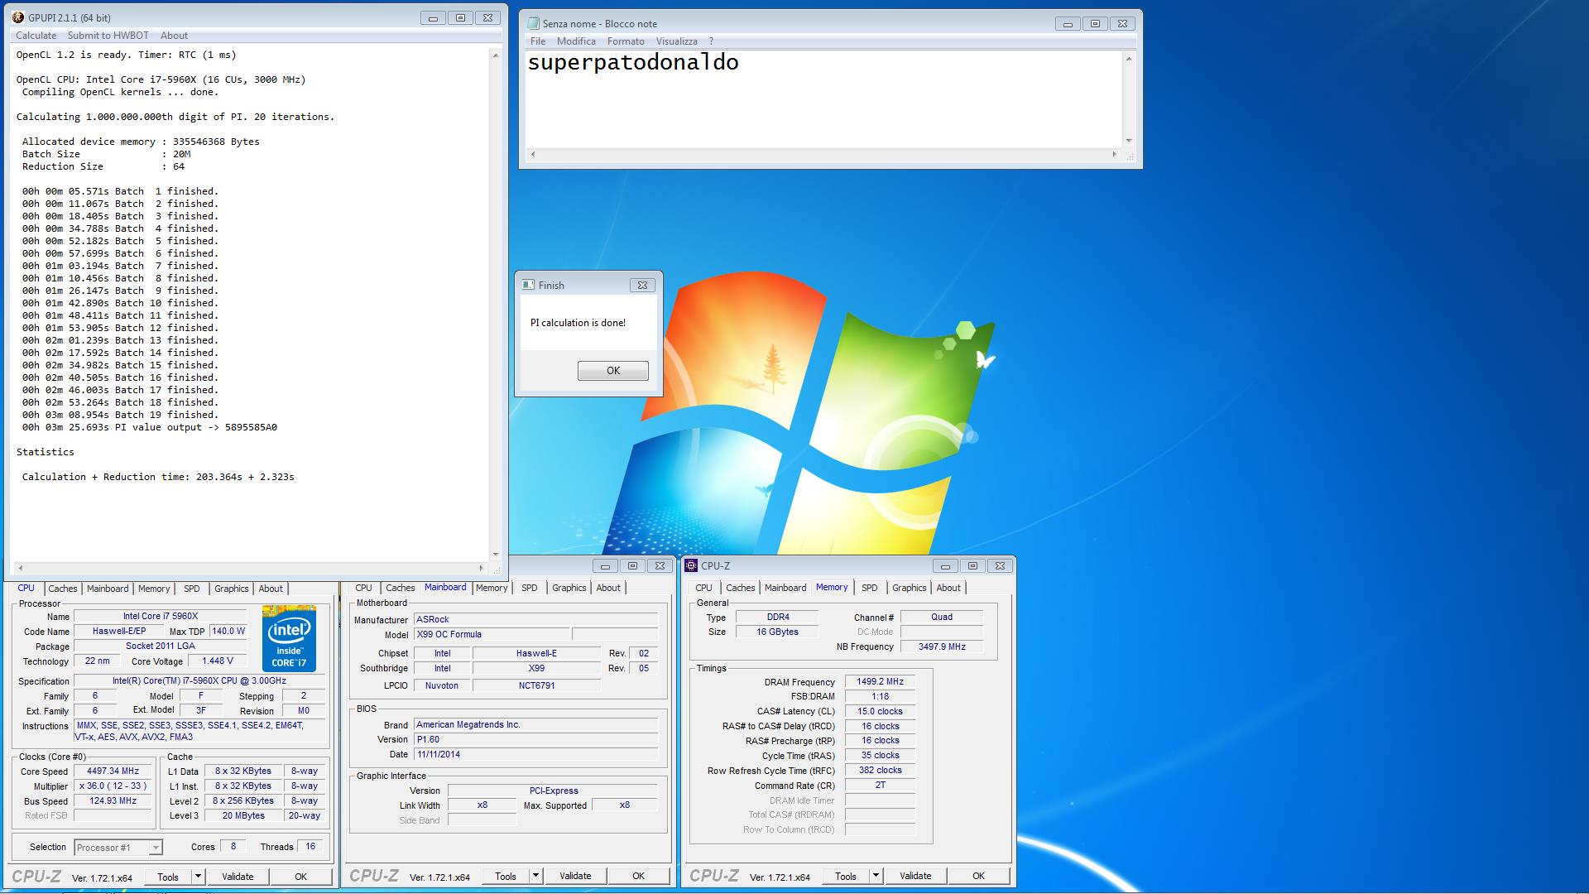Open File menu in Blocco note
1589x894 pixels.
point(538,41)
